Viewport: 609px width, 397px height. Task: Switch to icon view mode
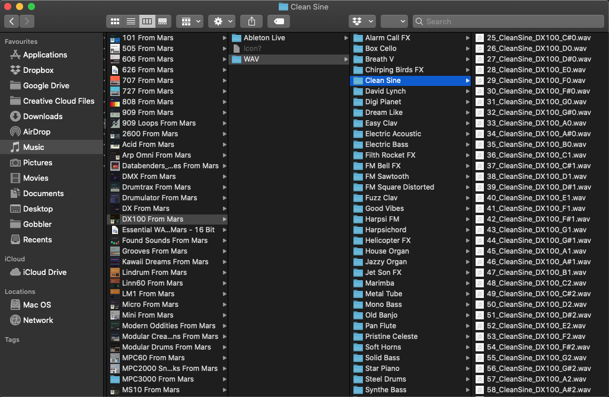point(115,21)
